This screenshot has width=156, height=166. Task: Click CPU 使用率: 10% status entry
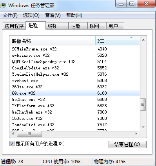coord(62,162)
